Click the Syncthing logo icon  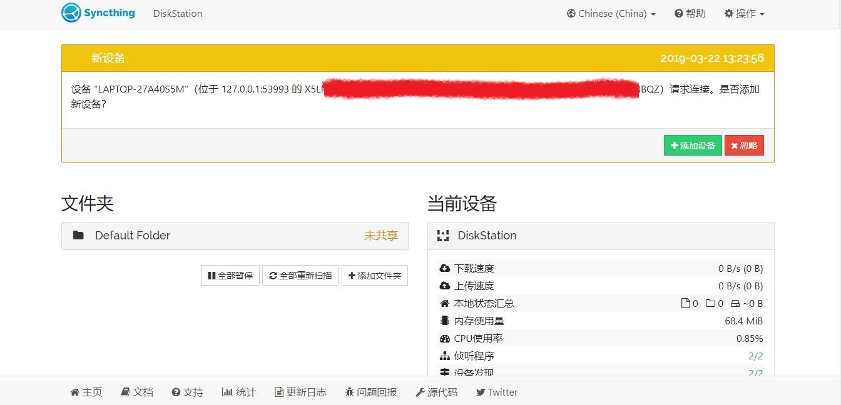click(x=71, y=13)
